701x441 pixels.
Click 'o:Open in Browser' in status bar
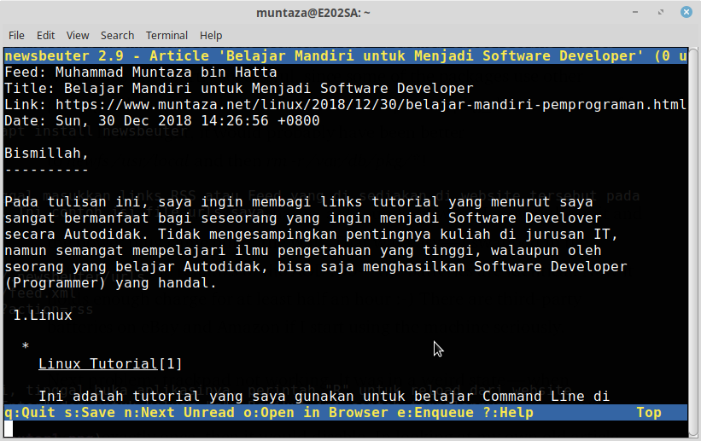click(x=316, y=412)
